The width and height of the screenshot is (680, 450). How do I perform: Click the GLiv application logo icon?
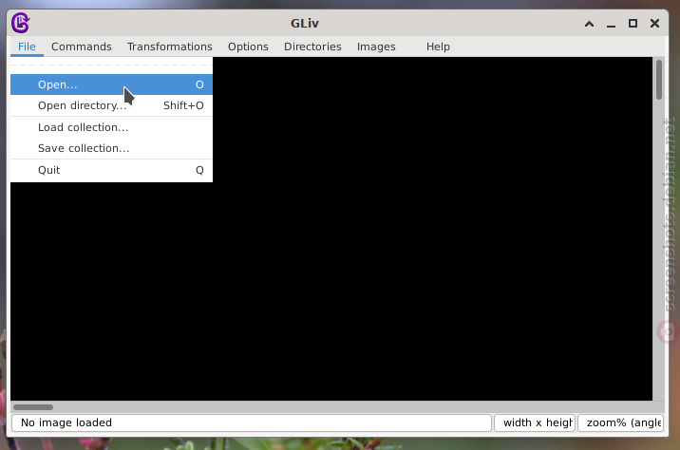(20, 23)
